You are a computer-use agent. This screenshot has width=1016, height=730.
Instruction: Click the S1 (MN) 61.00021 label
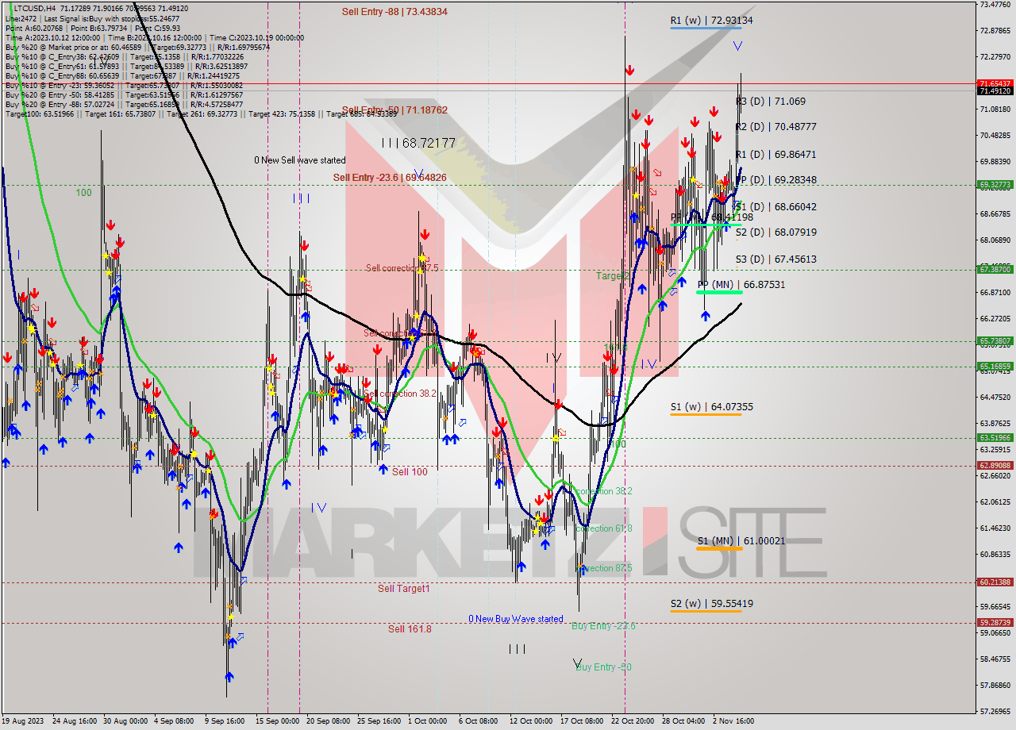[x=741, y=541]
